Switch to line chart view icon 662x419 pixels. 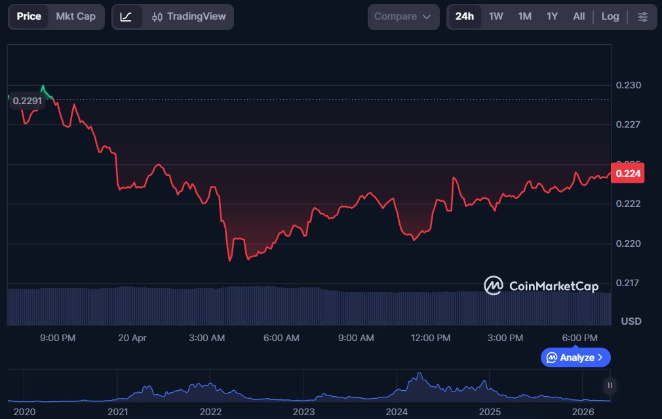click(x=127, y=16)
